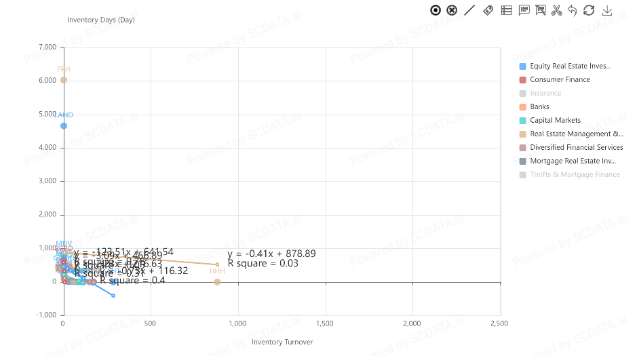Enable the Thrifts & Mortgage Finance series
This screenshot has height=356, width=637.
tap(575, 174)
